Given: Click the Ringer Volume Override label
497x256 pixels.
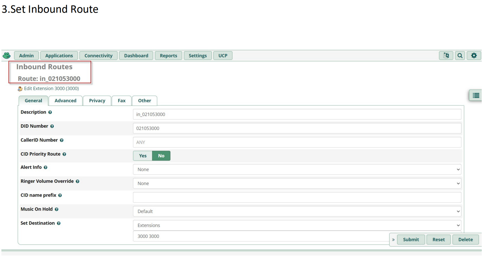Looking at the screenshot, I should pyautogui.click(x=47, y=181).
